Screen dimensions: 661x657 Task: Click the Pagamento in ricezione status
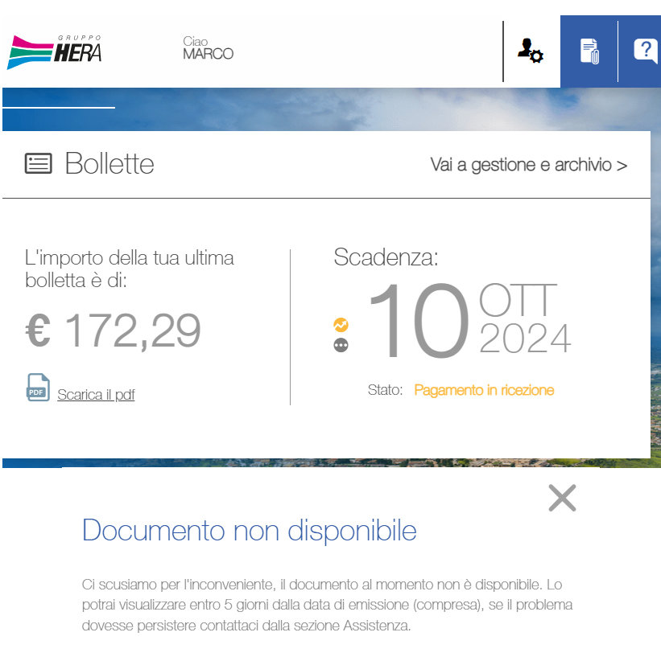tap(484, 390)
